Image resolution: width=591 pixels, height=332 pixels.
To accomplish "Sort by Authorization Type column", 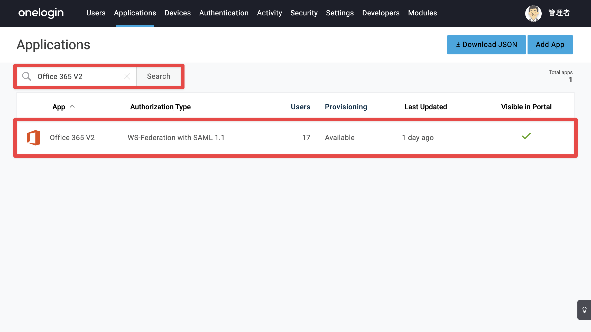I will click(161, 107).
